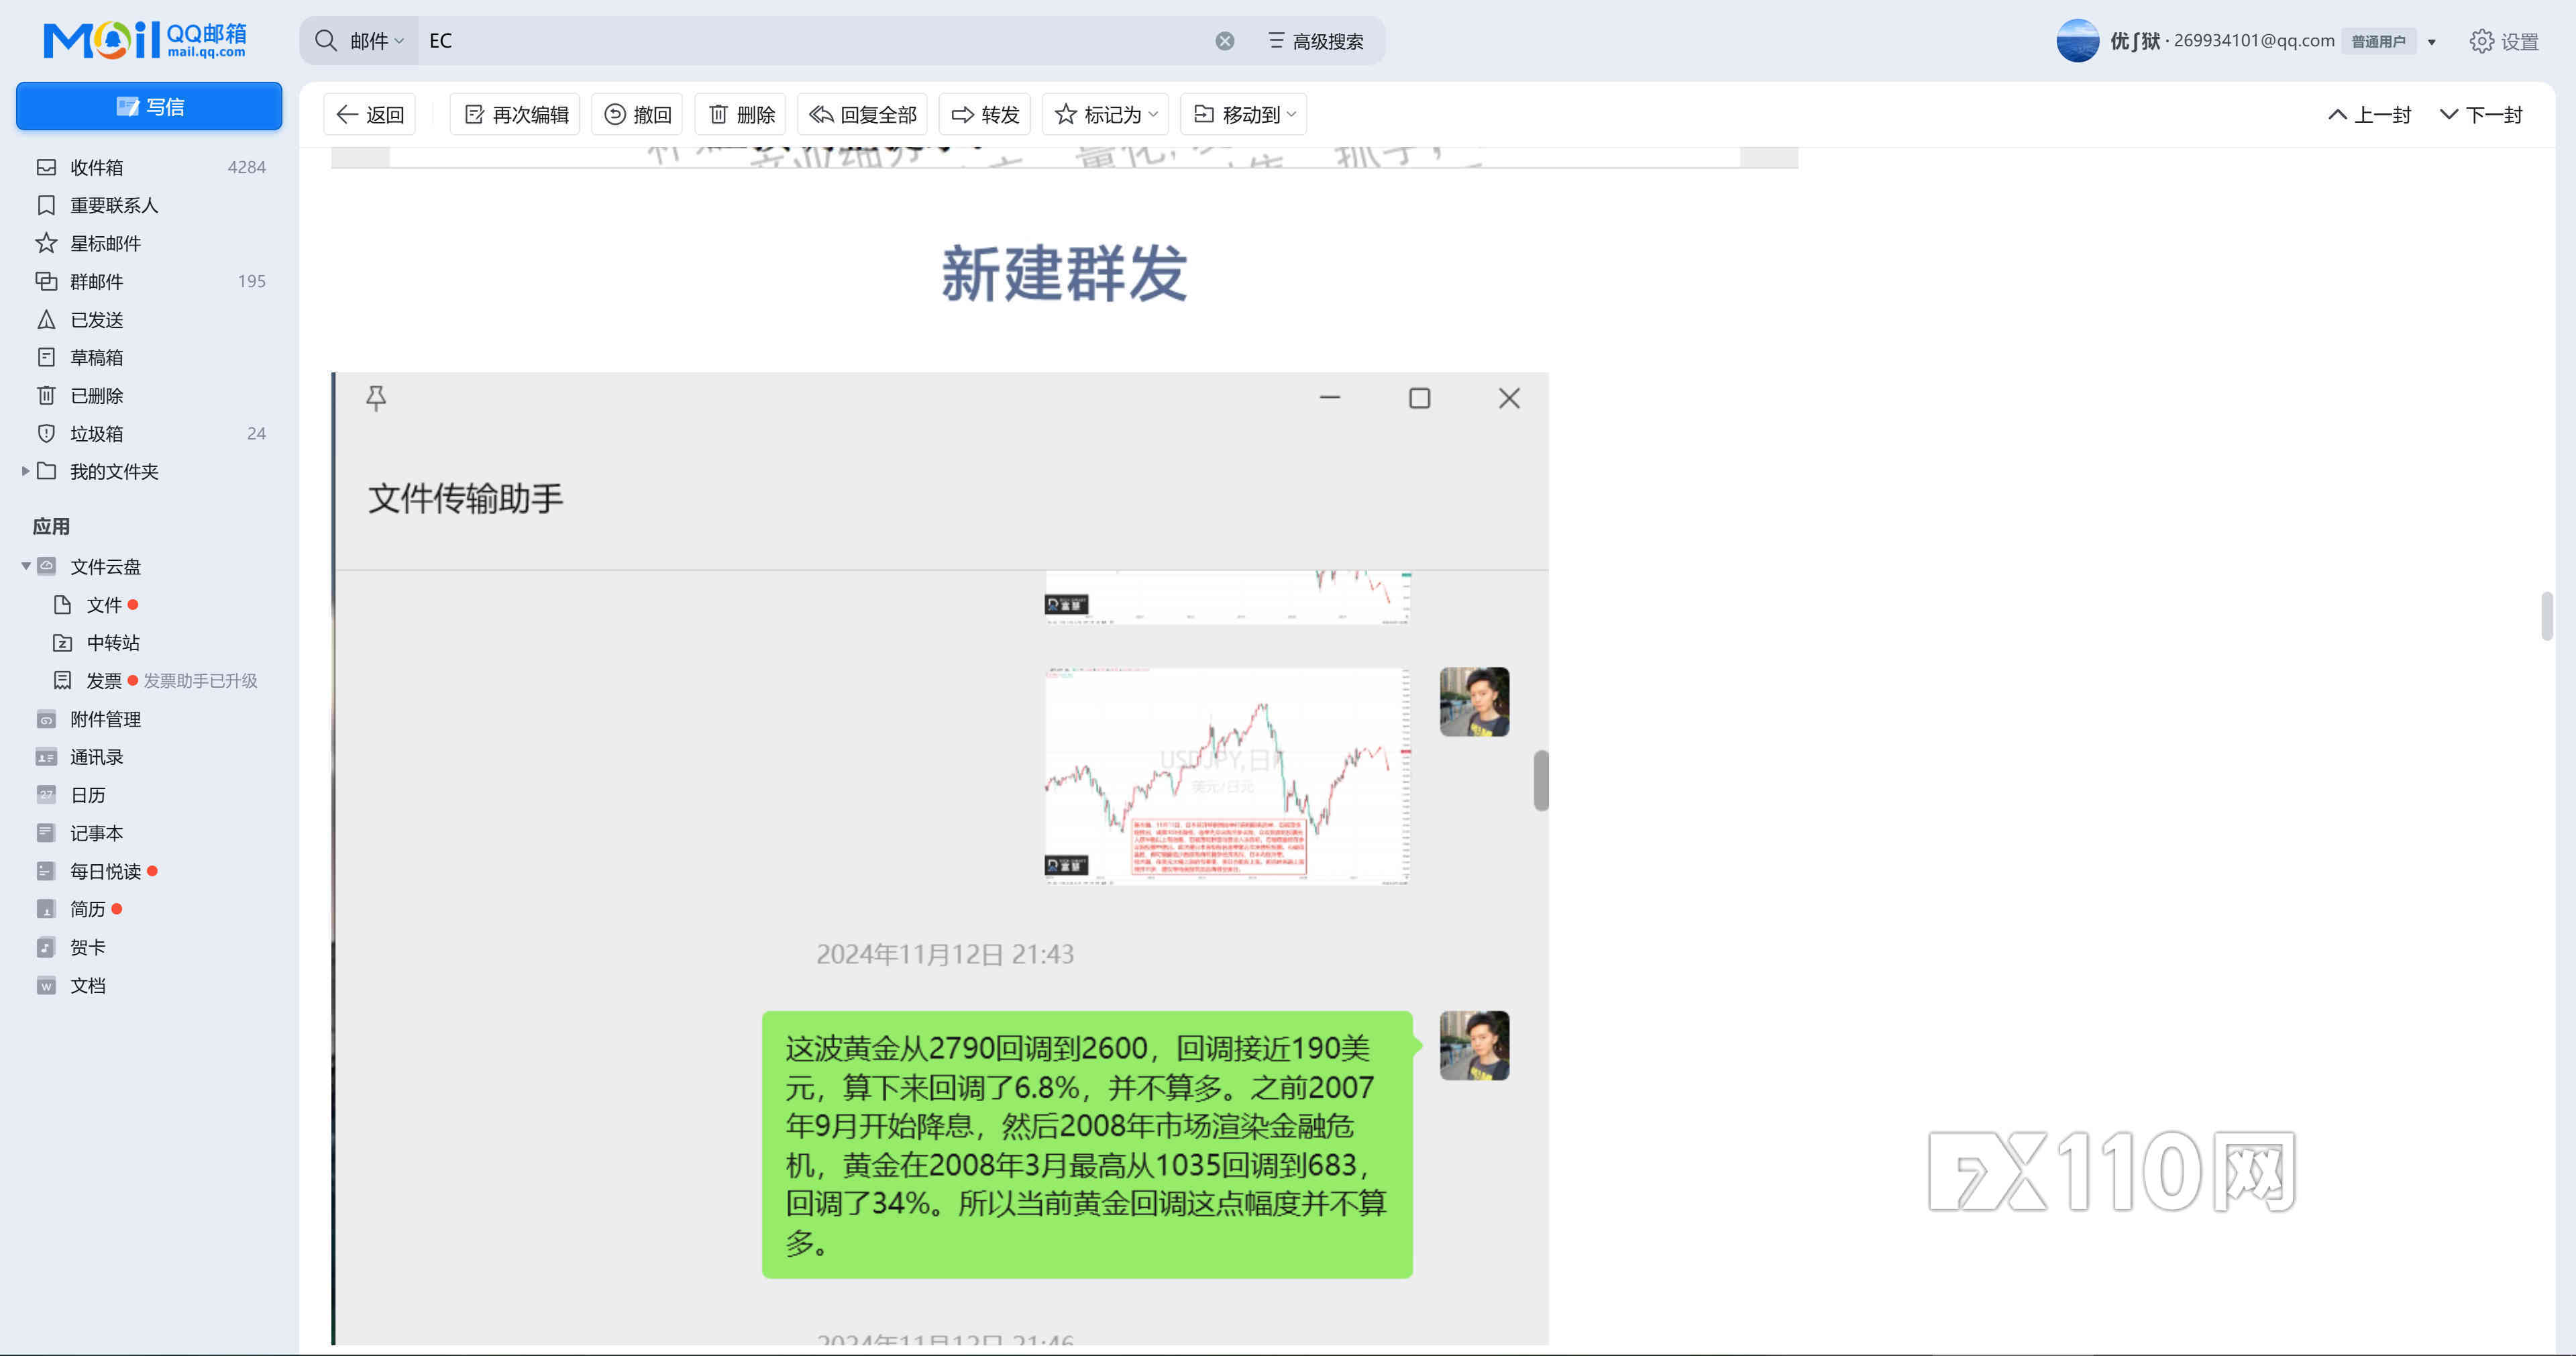The image size is (2576, 1356).
Task: Expand the 我的文件夹 tree arrow
Action: 25,471
